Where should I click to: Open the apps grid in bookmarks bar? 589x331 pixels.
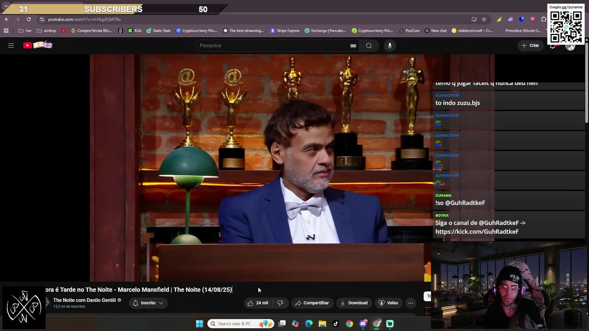click(x=6, y=31)
